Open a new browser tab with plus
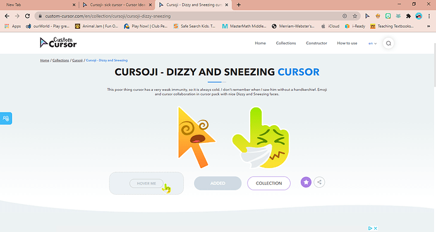 coord(239,4)
